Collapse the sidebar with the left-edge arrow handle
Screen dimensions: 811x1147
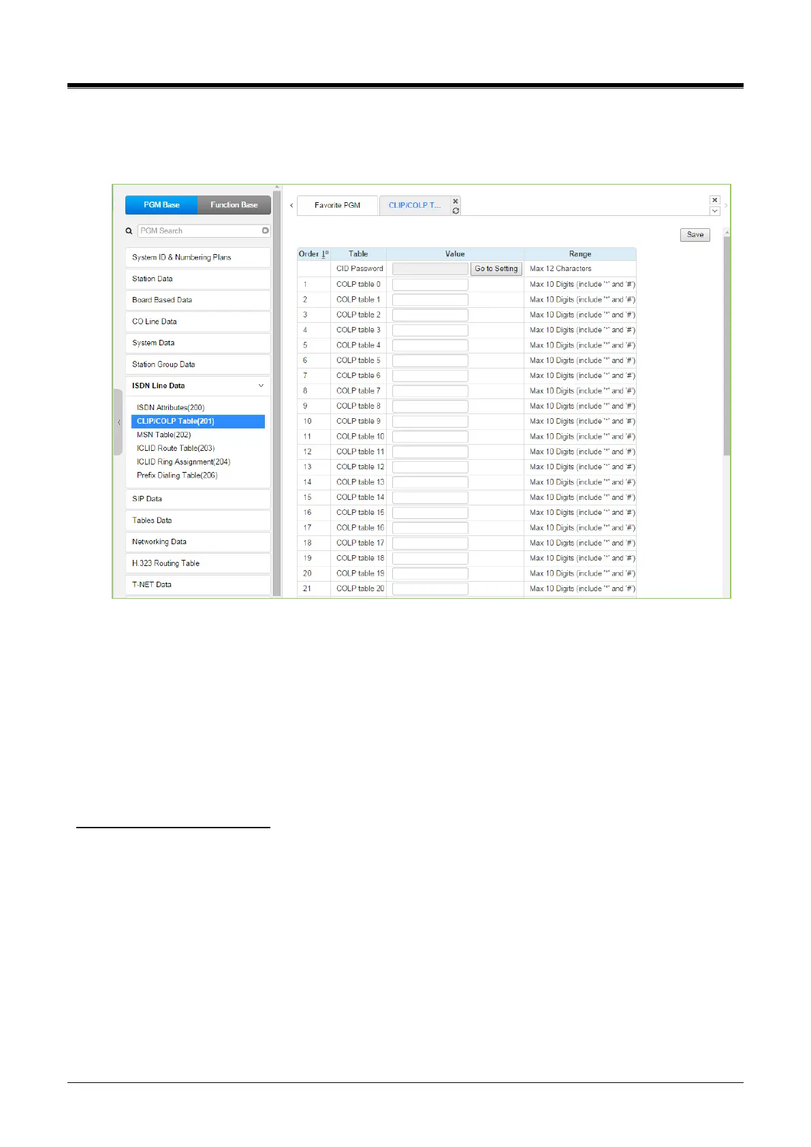point(118,422)
